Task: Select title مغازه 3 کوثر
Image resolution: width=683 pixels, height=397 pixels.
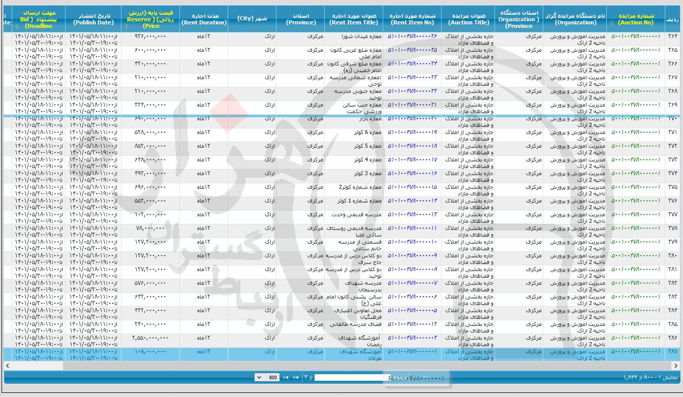Action: (x=368, y=173)
